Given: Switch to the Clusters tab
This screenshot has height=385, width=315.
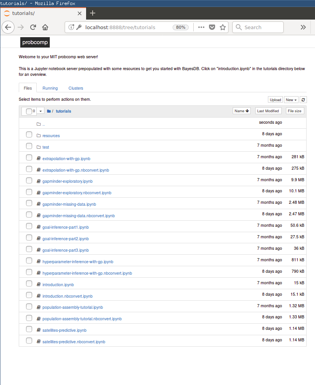Looking at the screenshot, I should (x=76, y=88).
